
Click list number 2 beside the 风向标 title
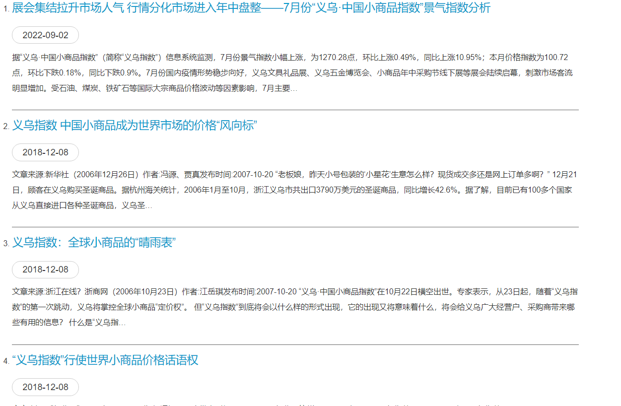click(x=6, y=127)
